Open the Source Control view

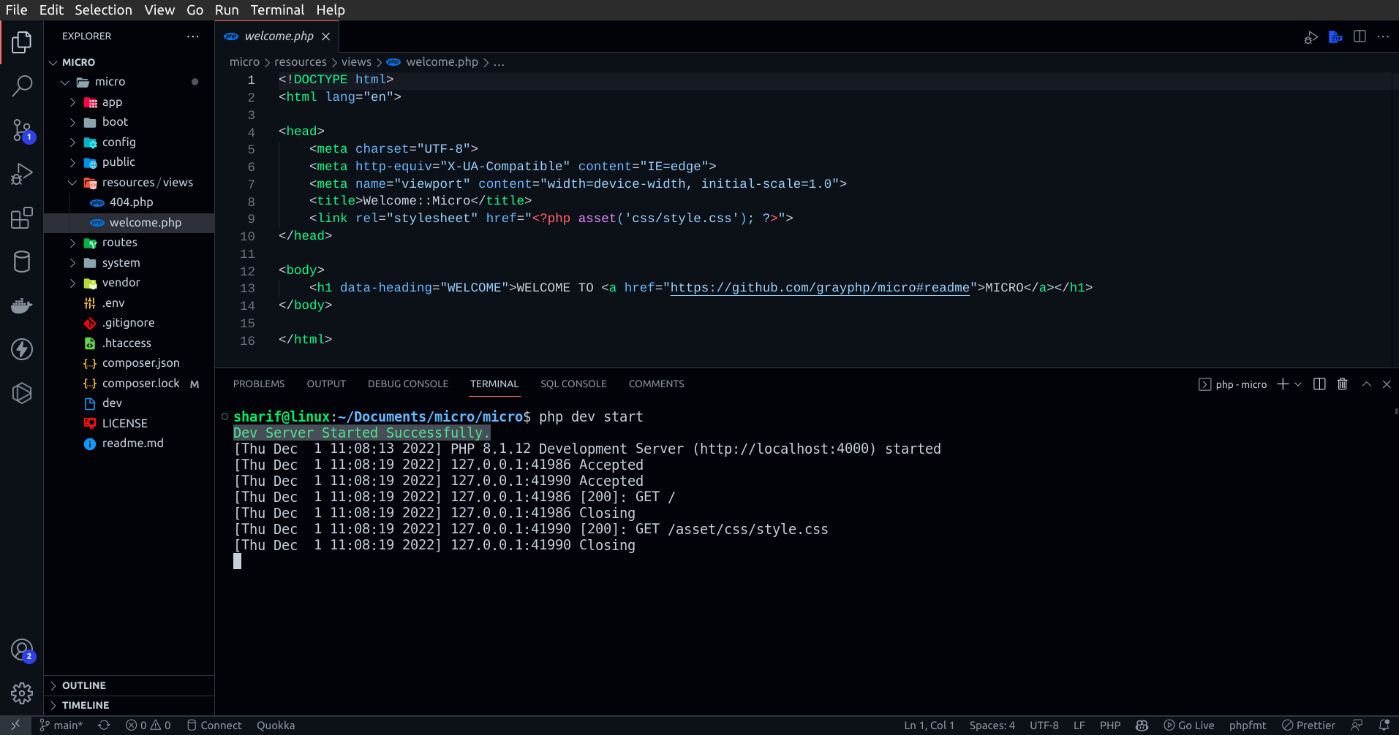tap(22, 131)
